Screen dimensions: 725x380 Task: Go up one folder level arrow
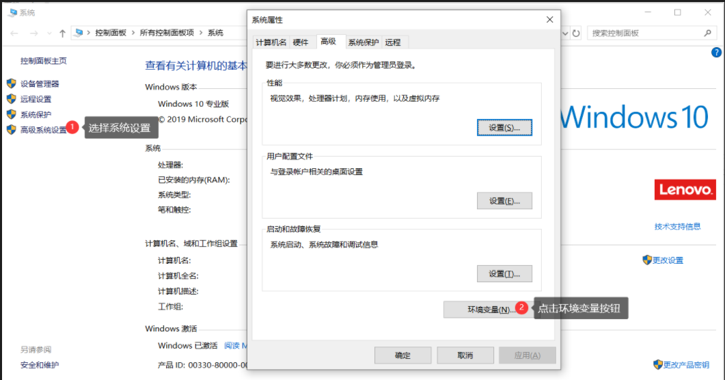(x=62, y=33)
